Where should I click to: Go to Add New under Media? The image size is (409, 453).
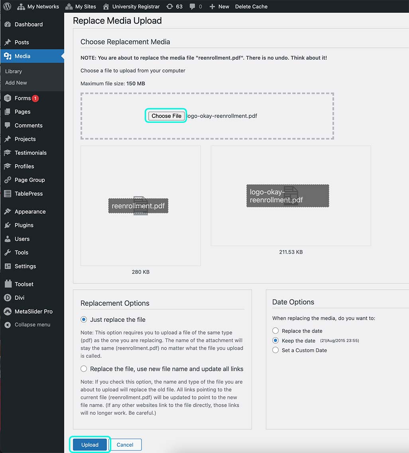(16, 83)
